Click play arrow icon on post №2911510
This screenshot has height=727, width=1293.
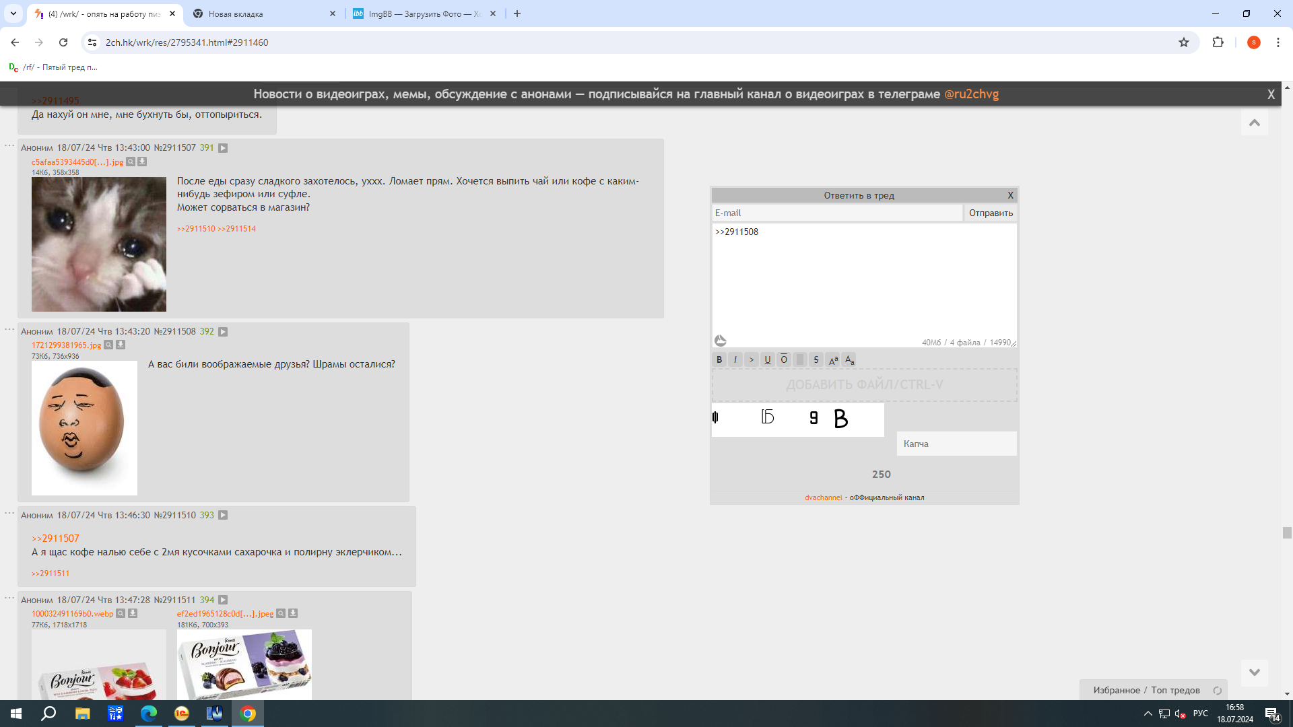pyautogui.click(x=223, y=515)
